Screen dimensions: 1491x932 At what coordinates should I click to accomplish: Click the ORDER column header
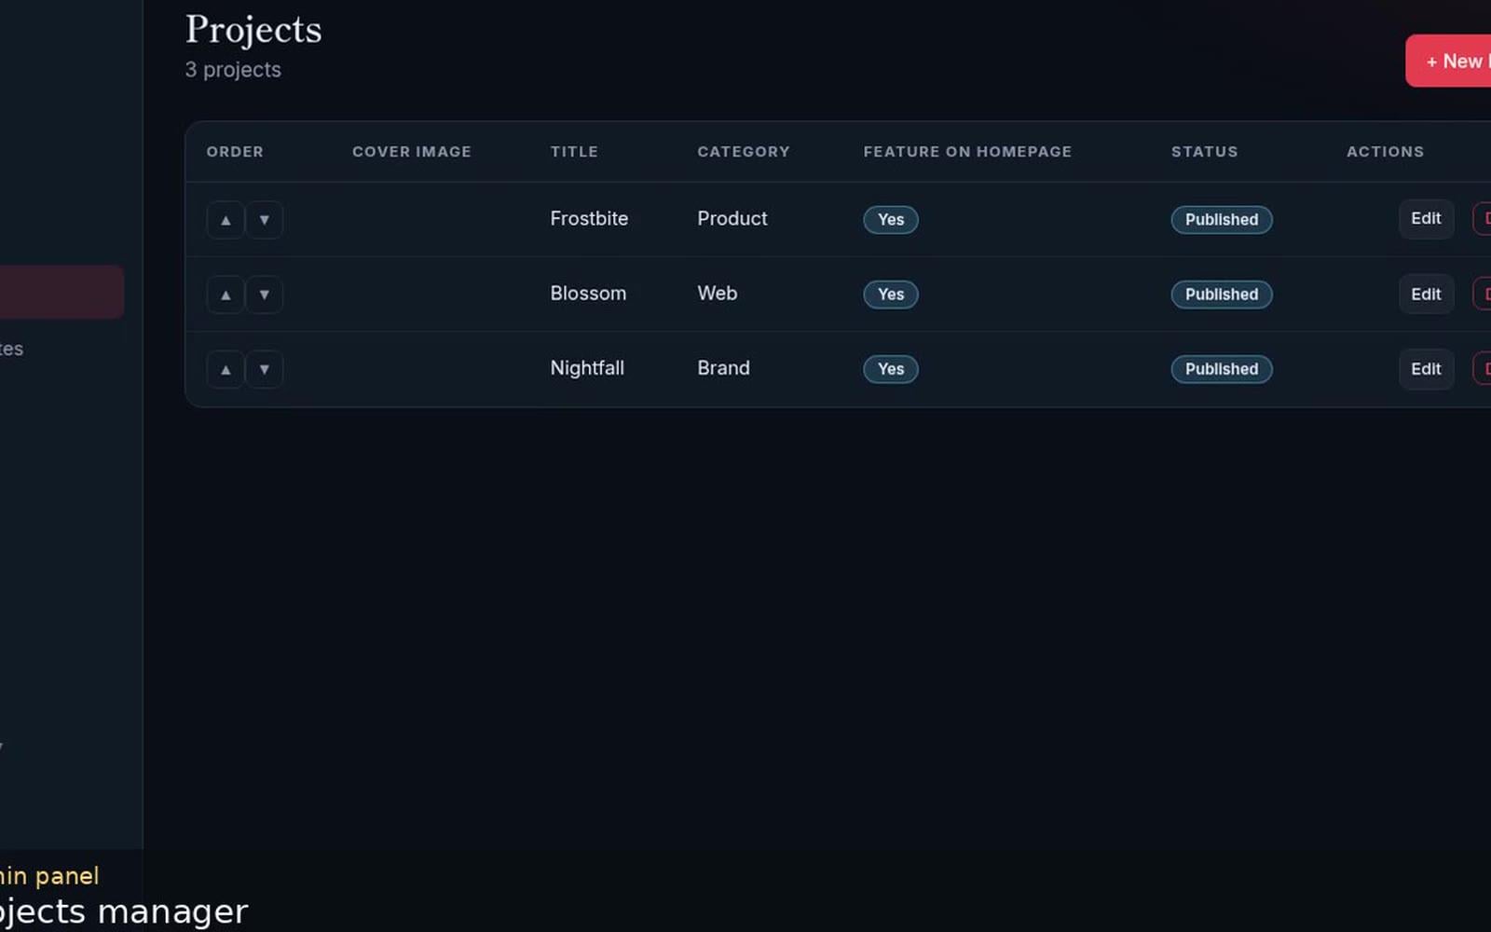(235, 152)
